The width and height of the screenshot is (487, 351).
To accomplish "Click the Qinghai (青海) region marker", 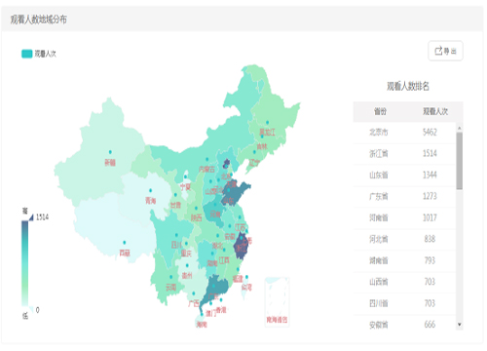I will 150,190.
